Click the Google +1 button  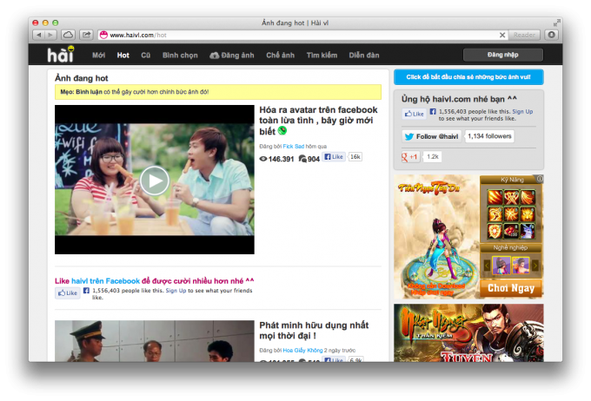pos(410,157)
